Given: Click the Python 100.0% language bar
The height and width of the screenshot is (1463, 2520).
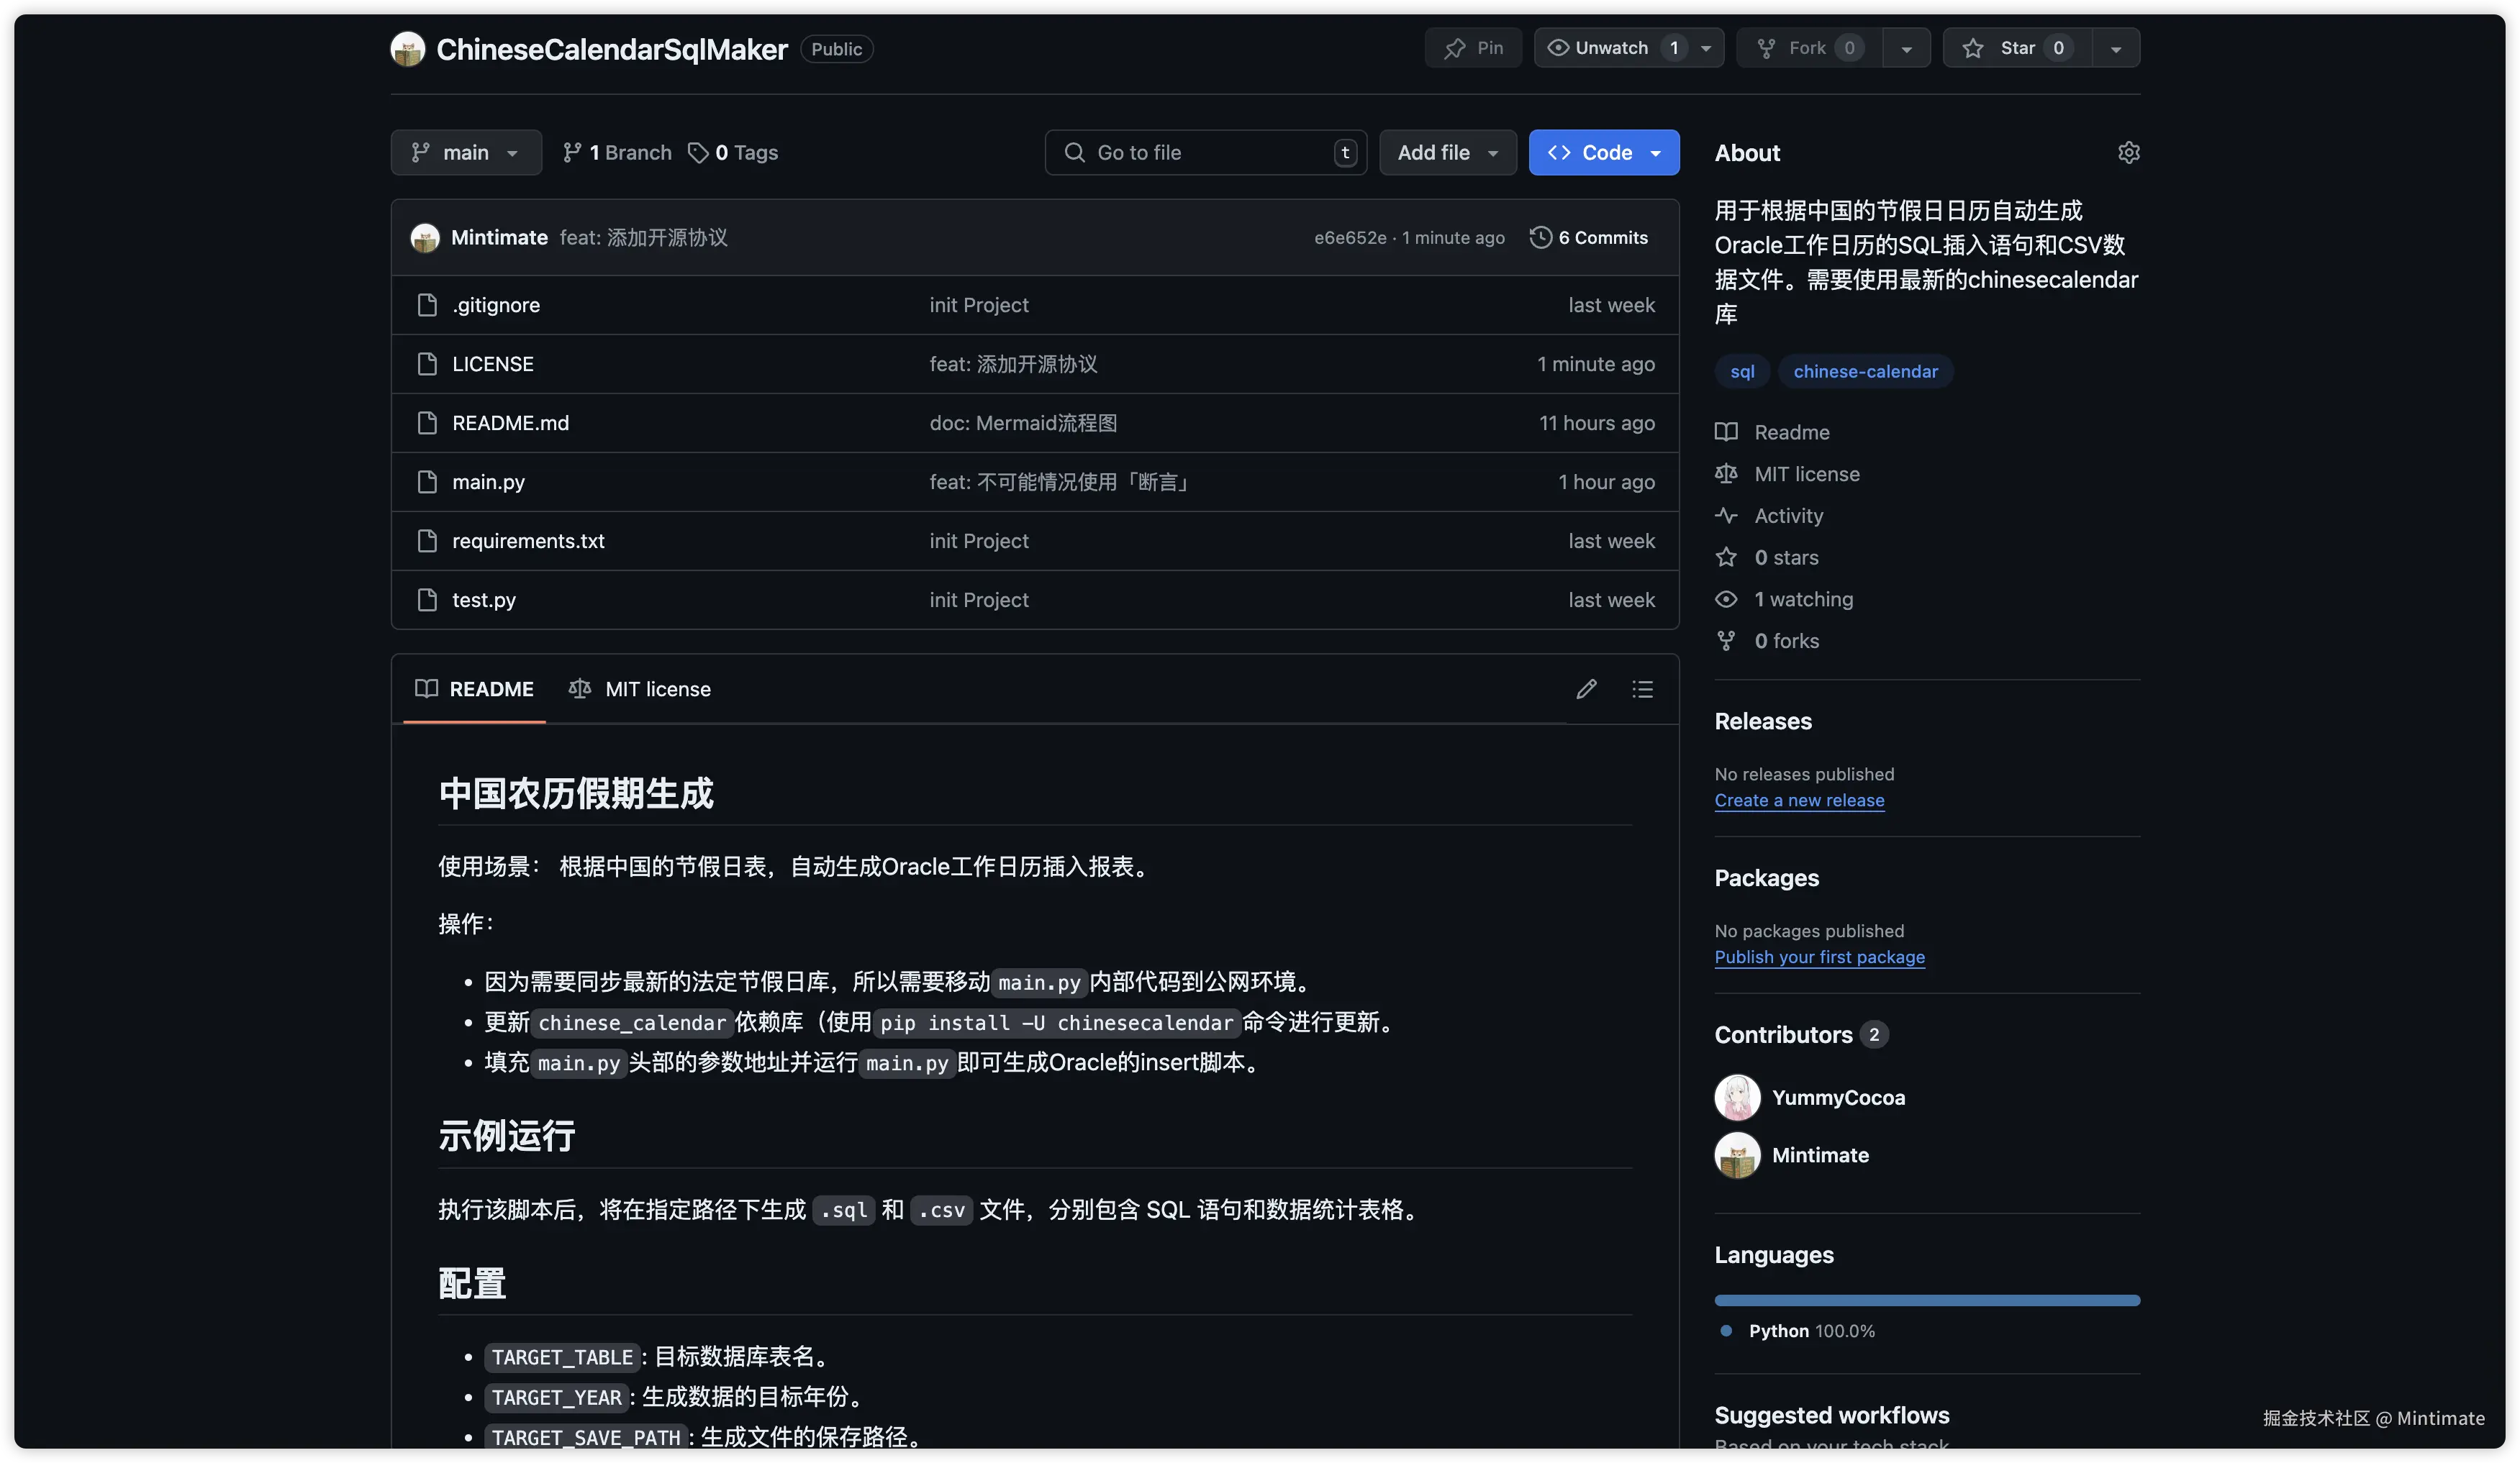Looking at the screenshot, I should 1927,1299.
